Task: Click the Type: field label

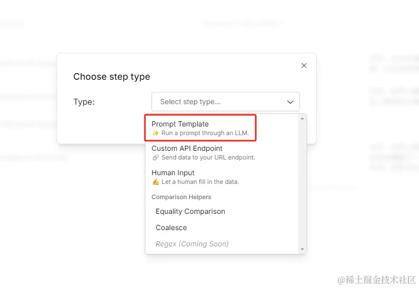Action: tap(84, 102)
